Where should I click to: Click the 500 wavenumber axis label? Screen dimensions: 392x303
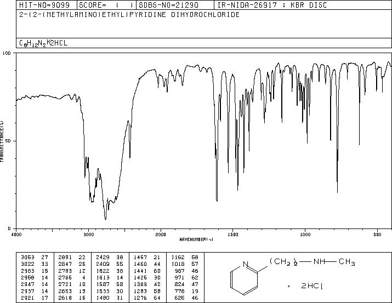377,235
